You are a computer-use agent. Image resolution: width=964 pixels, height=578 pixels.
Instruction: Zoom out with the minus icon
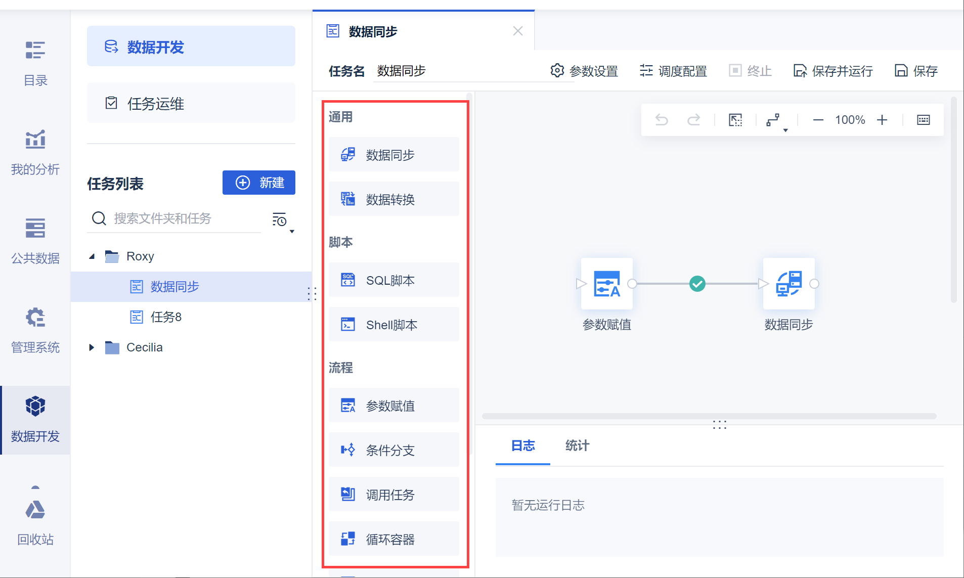[x=818, y=120]
